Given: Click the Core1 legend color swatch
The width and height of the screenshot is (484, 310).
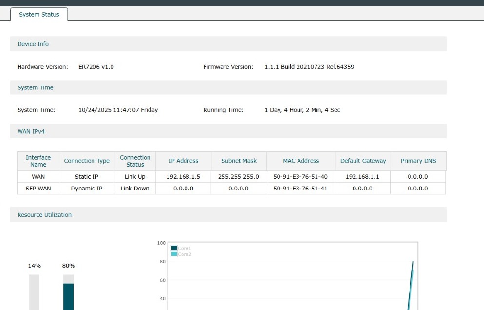Looking at the screenshot, I should pyautogui.click(x=174, y=248).
